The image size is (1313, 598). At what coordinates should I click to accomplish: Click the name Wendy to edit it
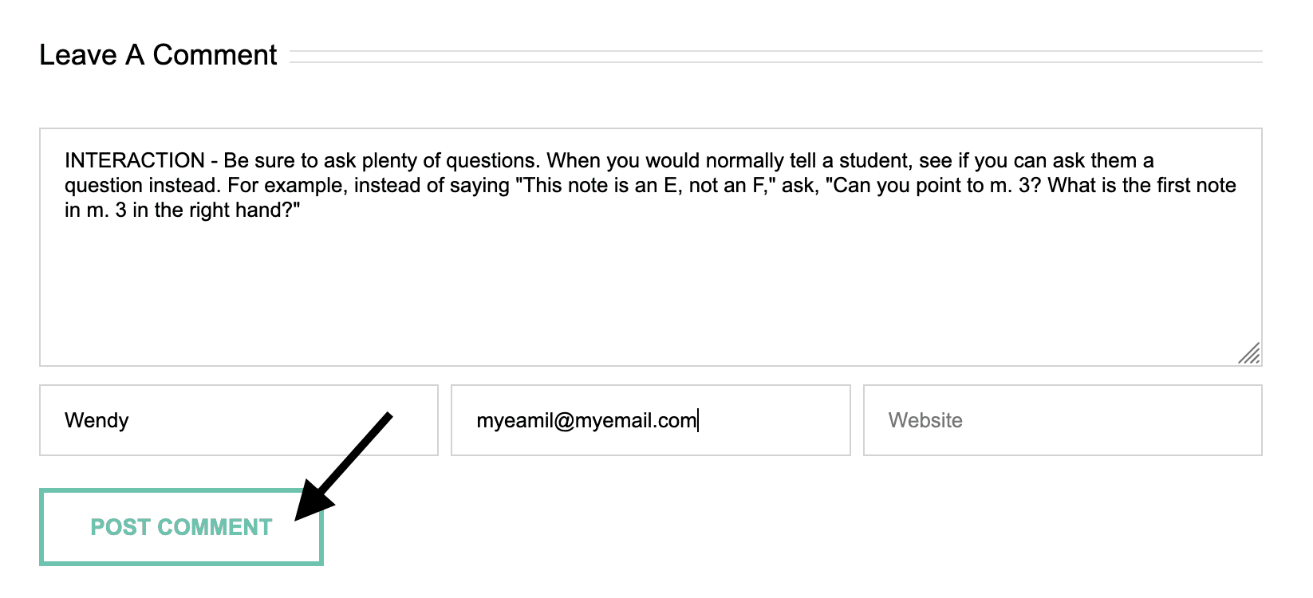coord(97,420)
